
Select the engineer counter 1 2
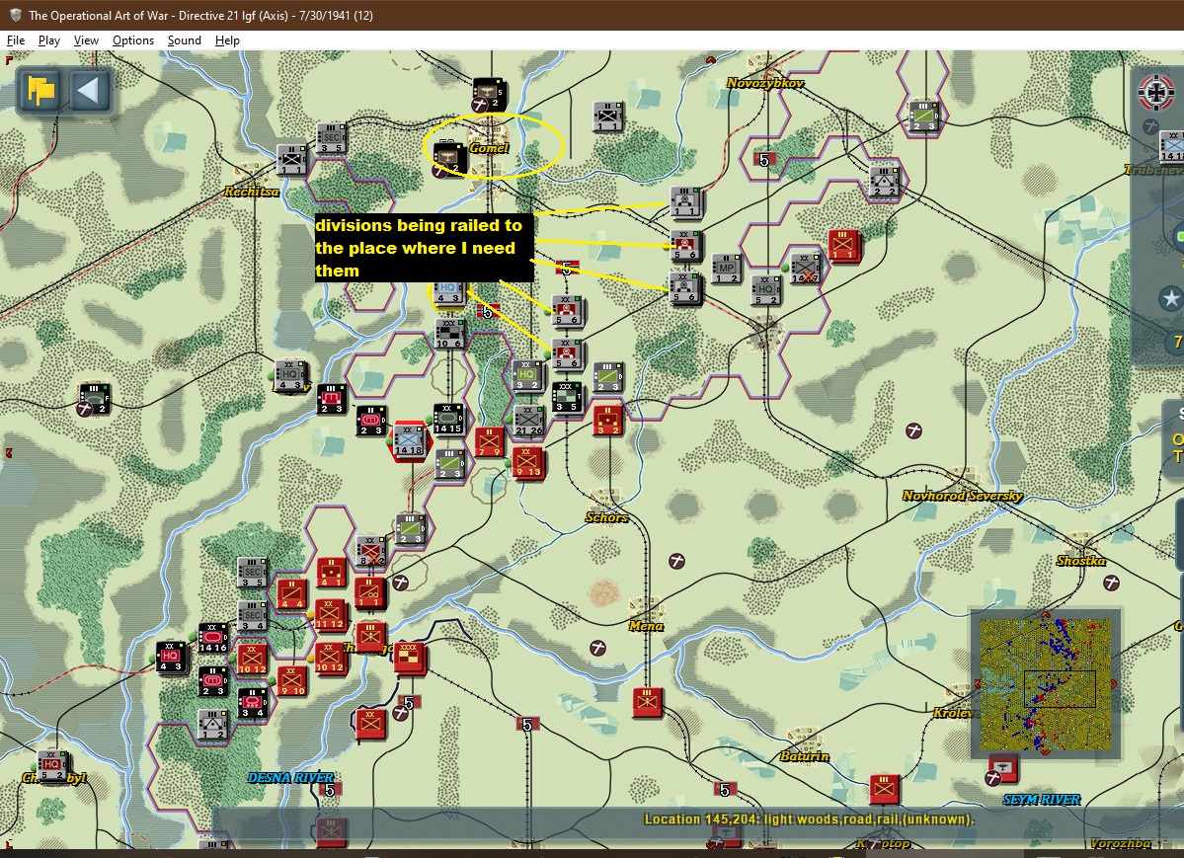pos(211,725)
